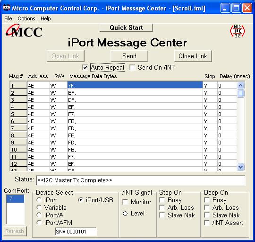Image resolution: width=255 pixels, height=242 pixels.
Task: Click the Close Link button
Action: pos(193,56)
